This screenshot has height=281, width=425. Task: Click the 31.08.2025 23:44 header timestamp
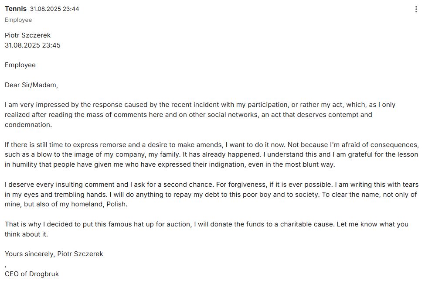[54, 9]
